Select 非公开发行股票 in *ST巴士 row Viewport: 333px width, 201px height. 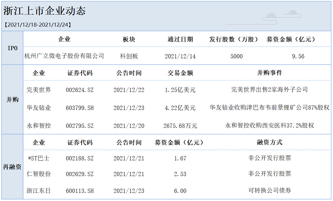[x=269, y=158]
